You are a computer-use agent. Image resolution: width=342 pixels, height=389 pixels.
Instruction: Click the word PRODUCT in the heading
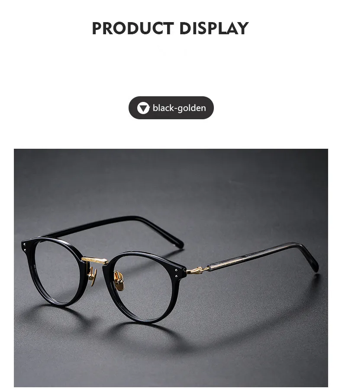click(133, 28)
